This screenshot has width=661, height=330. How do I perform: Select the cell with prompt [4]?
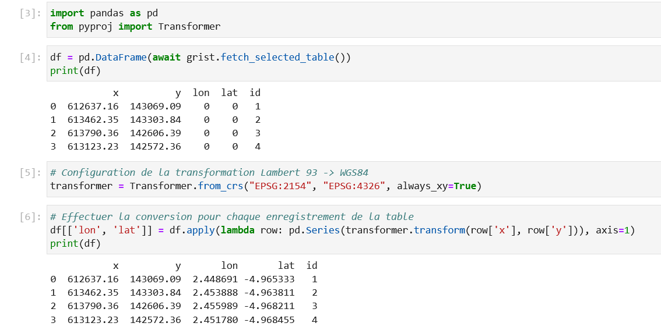point(354,63)
